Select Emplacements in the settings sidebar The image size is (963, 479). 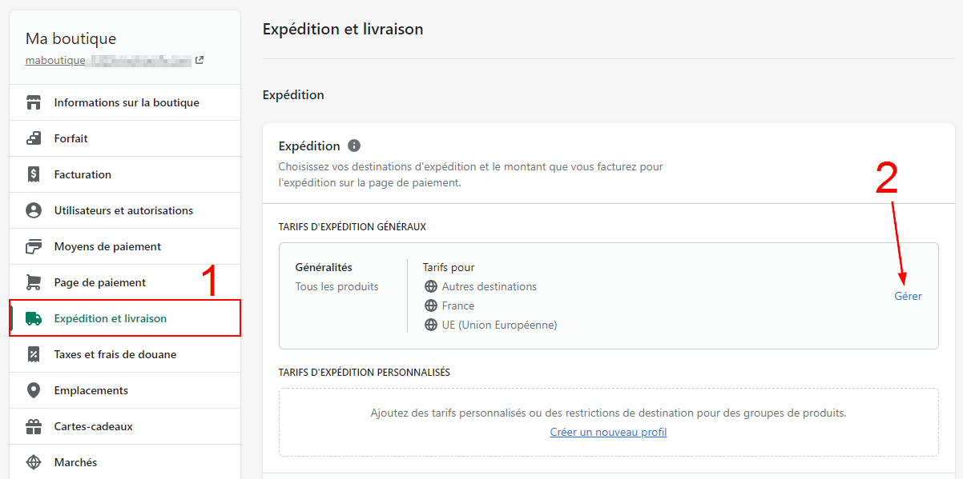(91, 390)
